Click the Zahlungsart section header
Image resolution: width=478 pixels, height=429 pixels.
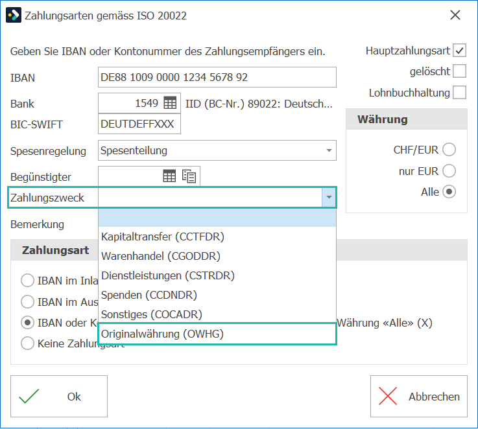point(55,250)
